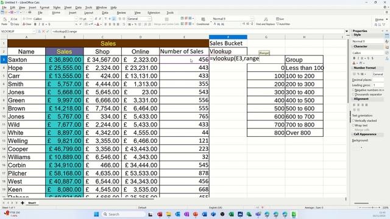Open Conditional formatting
The width and height of the screenshot is (390, 219).
(x=203, y=21)
